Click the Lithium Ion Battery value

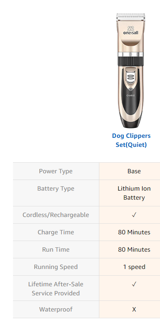click(134, 193)
